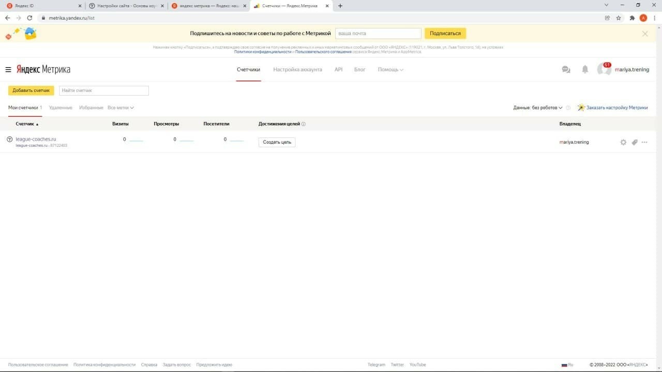Open a new browser tab
This screenshot has height=372, width=662.
[x=340, y=6]
